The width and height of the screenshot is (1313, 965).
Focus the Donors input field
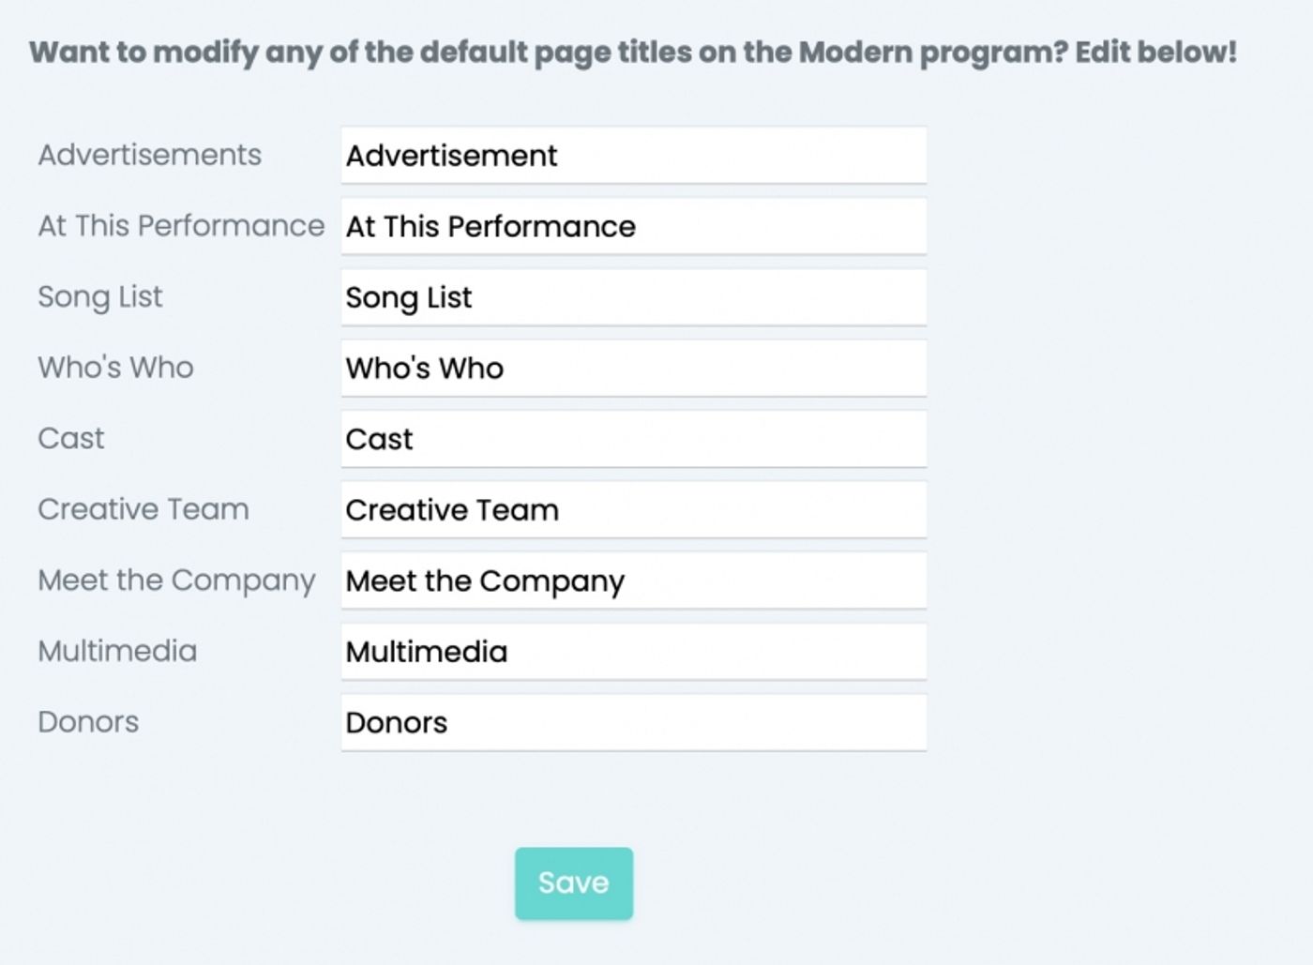click(633, 722)
